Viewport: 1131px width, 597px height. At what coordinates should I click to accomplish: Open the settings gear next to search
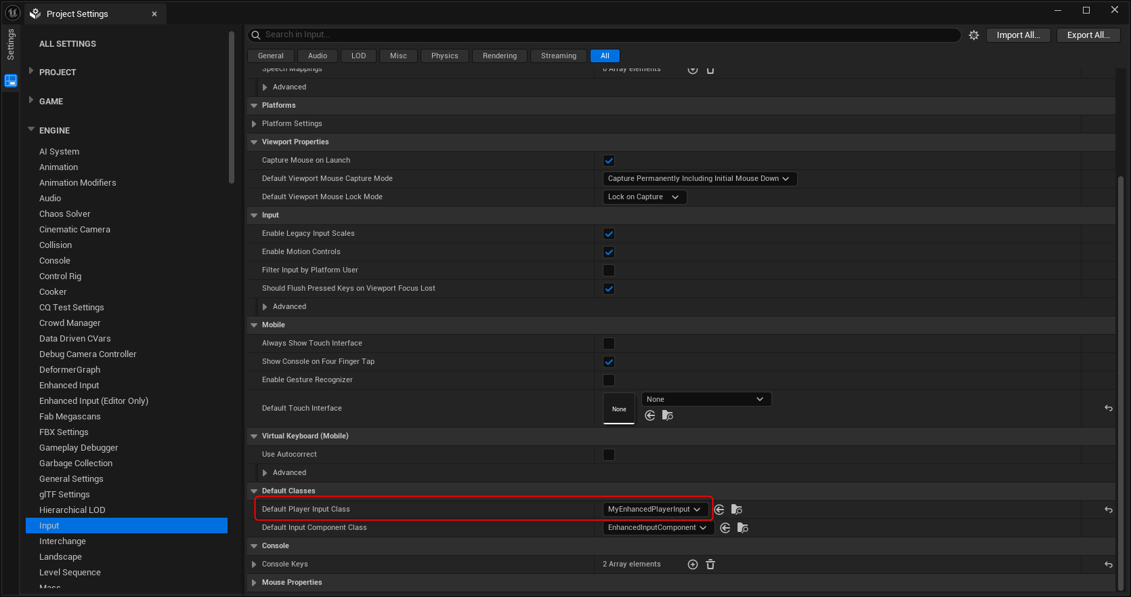click(974, 35)
